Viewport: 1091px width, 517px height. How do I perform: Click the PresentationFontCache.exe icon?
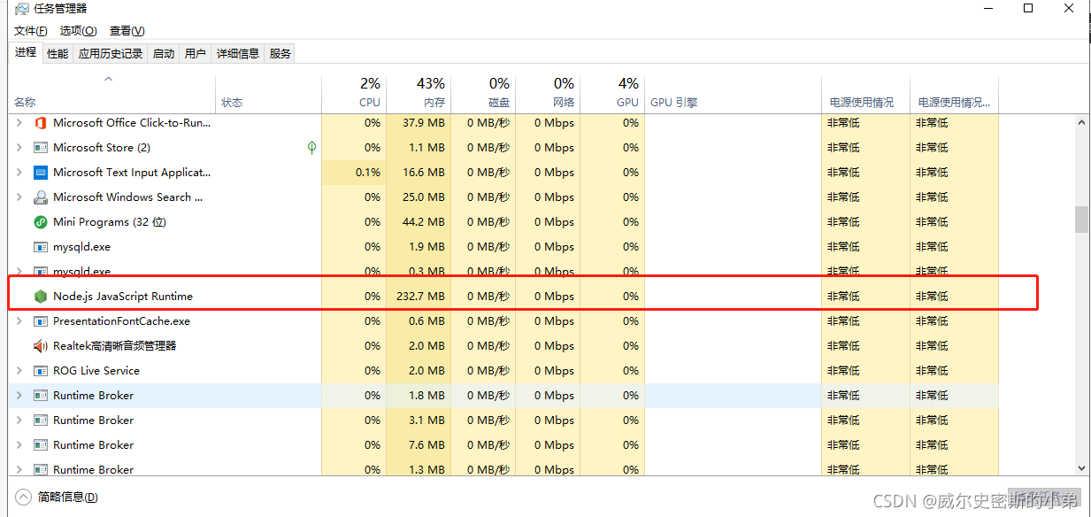(40, 320)
